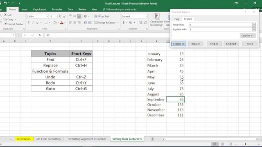The image size is (262, 147).
Task: Open MS Excel Formatting sheet tab
Action: click(48, 139)
